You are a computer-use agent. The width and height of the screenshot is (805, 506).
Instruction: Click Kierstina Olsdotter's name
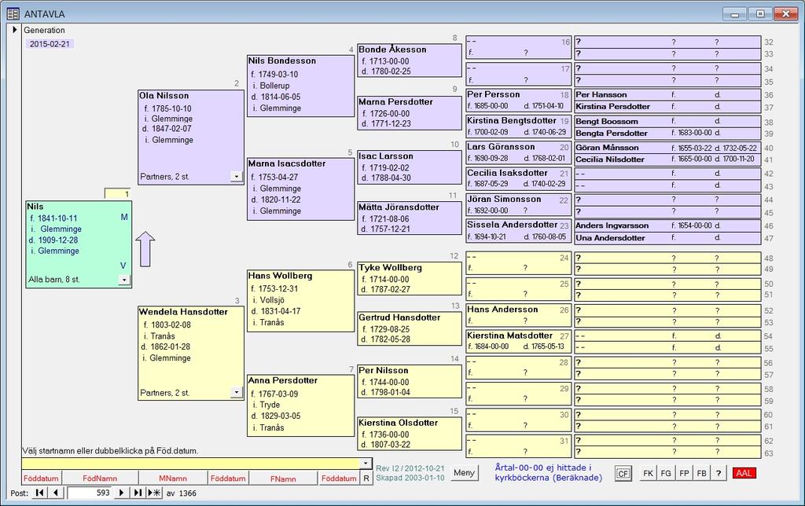[399, 423]
